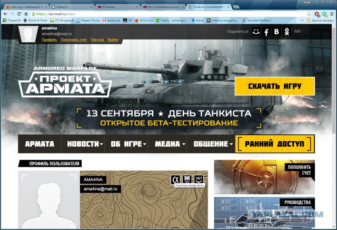The image size is (337, 230).
Task: Share via the VKontakte icon
Action: [x=276, y=32]
